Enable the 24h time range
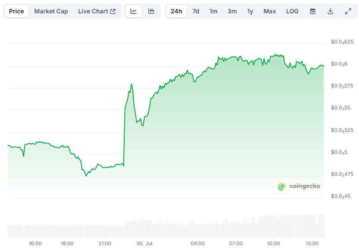The height and width of the screenshot is (250, 359). [x=176, y=11]
